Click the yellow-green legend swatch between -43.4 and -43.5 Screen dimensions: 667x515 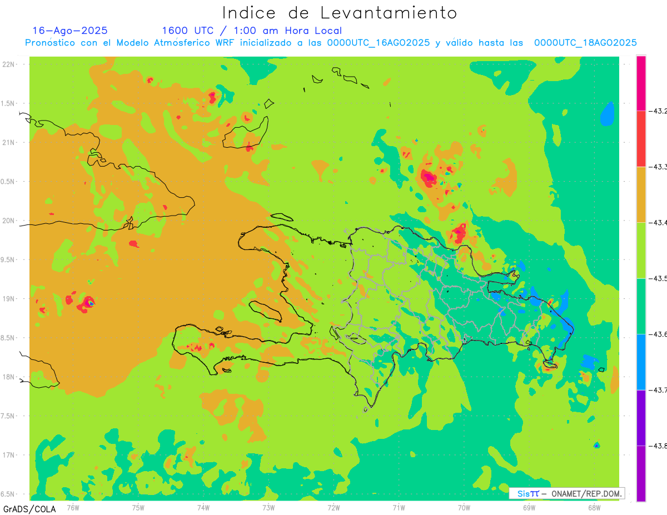[x=641, y=250]
